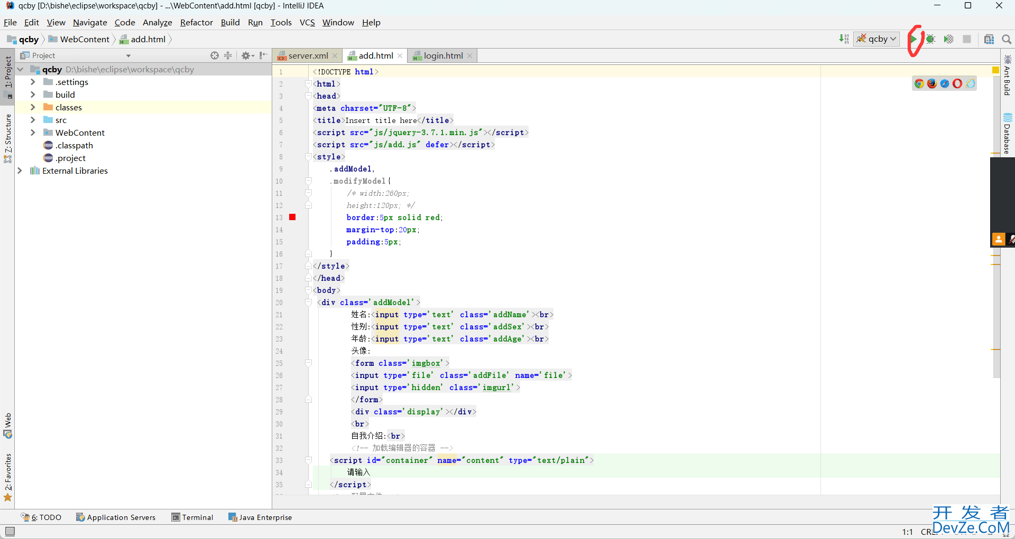The image size is (1015, 539).
Task: Open the File menu
Action: pyautogui.click(x=10, y=22)
